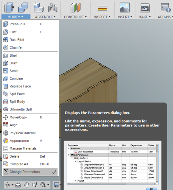
Task: Click the Offset Plane construct icon
Action: point(76,7)
